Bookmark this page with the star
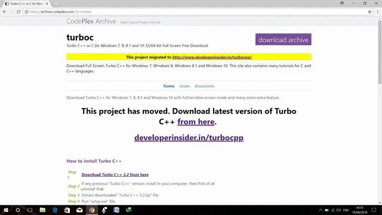This screenshot has width=382, height=215. coord(369,12)
